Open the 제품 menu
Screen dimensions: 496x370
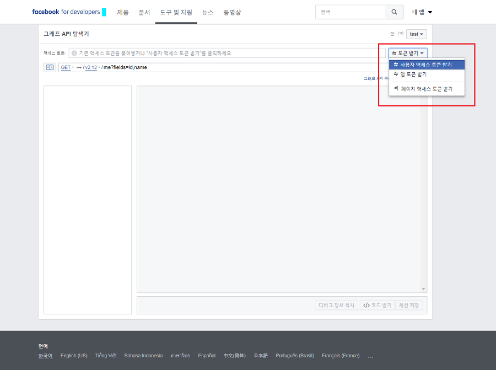point(123,12)
